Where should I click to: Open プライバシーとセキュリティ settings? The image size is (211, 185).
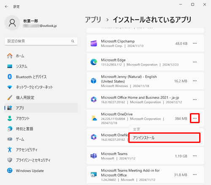pos(41,160)
